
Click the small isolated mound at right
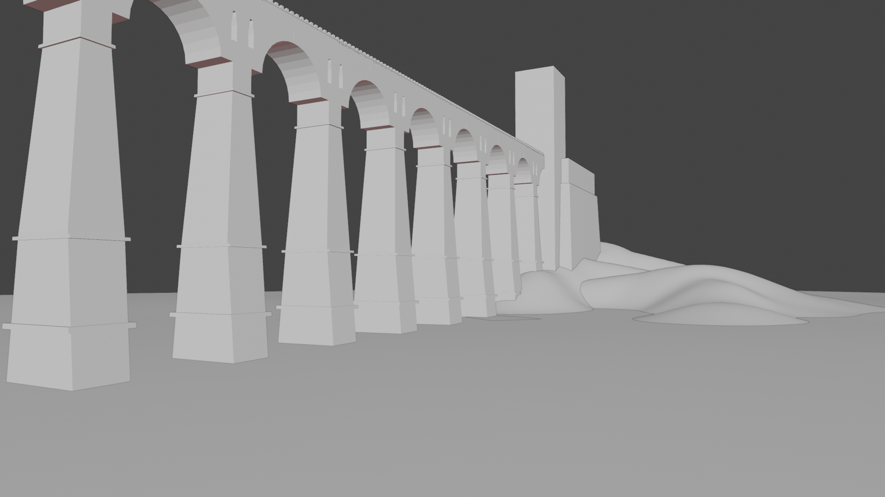[x=719, y=315]
